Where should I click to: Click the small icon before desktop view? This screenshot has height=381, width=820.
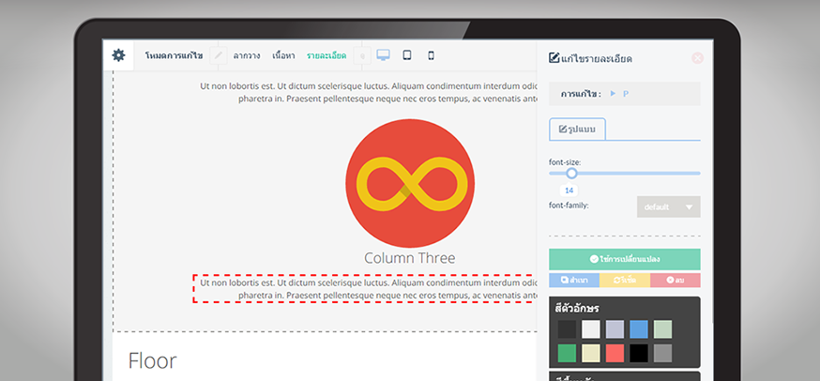pos(363,56)
